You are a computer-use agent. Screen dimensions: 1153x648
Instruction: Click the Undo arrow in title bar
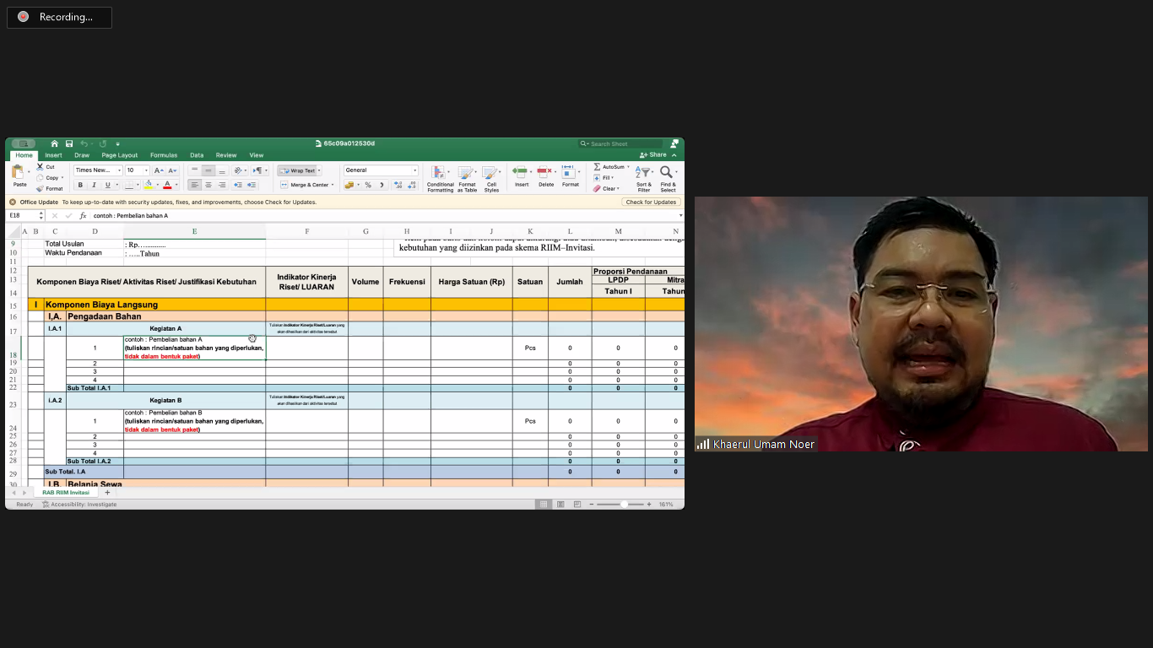pos(84,143)
